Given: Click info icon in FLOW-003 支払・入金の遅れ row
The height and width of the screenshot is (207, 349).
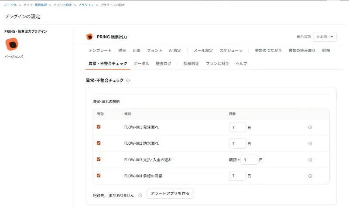Looking at the screenshot, I should [310, 160].
